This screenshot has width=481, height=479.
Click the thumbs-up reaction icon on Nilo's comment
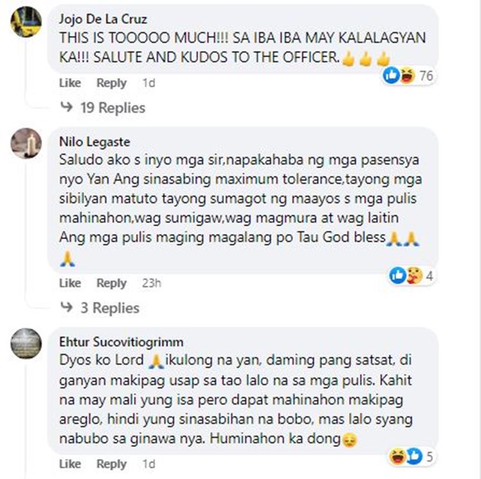click(398, 275)
